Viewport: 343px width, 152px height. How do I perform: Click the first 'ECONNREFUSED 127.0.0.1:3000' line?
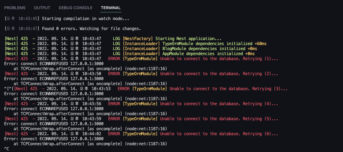pos(54,64)
